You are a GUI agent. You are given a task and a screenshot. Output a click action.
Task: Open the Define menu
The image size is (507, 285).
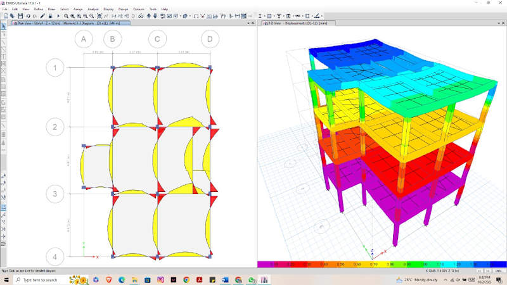pos(38,9)
